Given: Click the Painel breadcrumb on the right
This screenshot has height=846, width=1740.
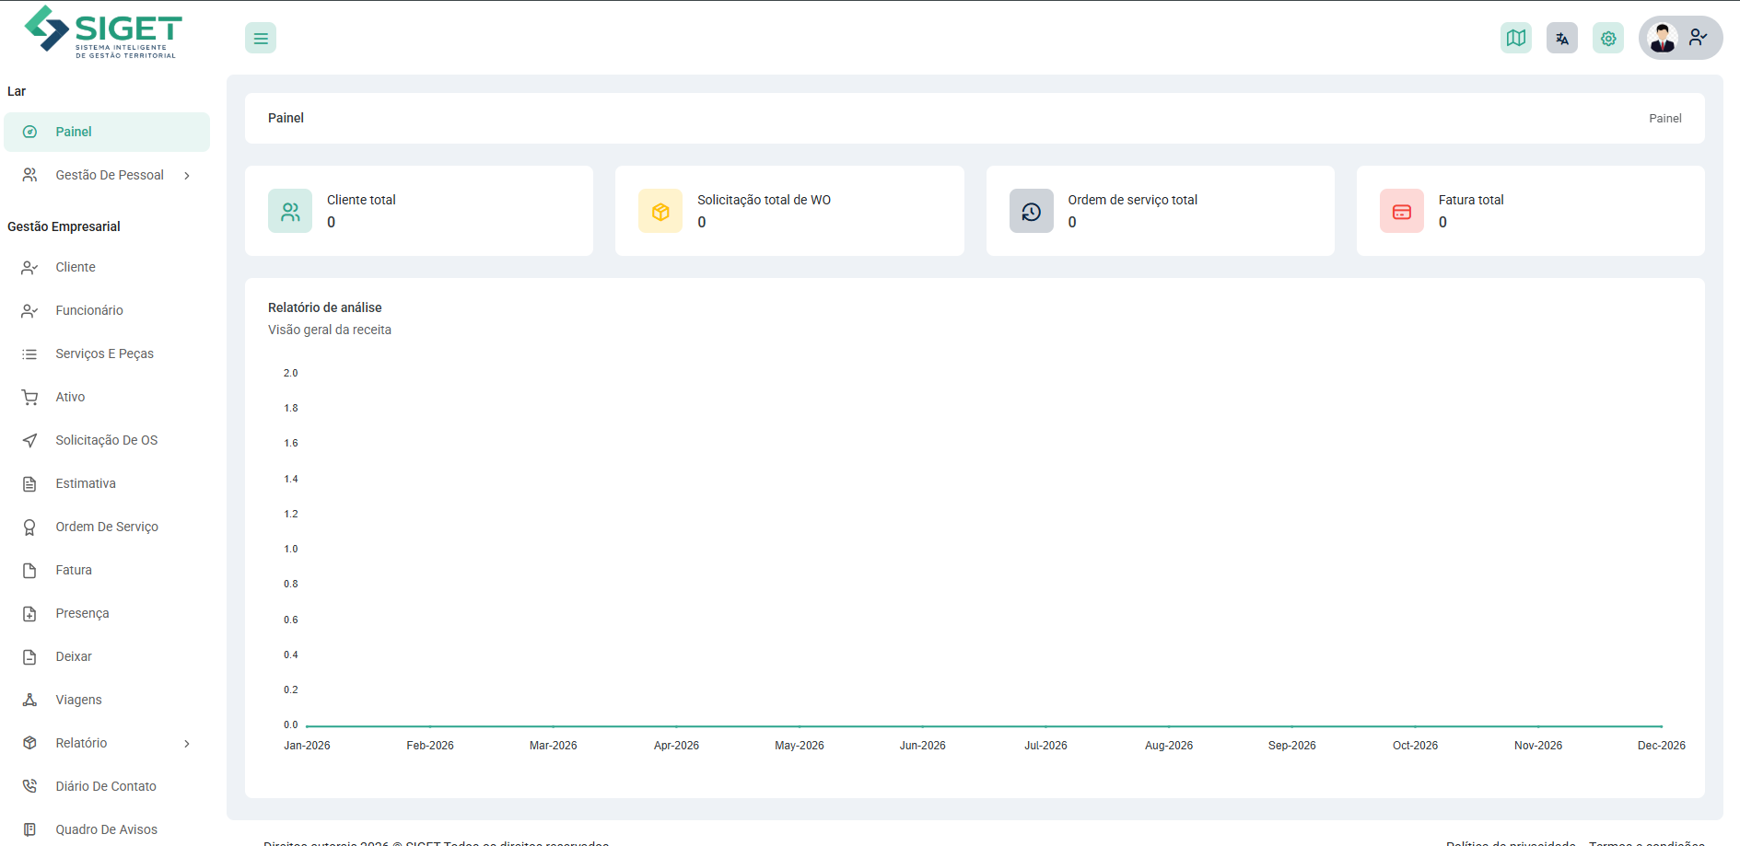Looking at the screenshot, I should point(1664,119).
